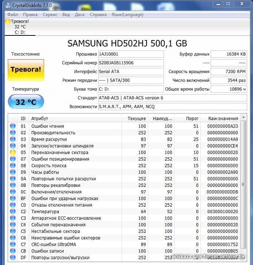This screenshot has width=253, height=265.
Task: Open the Язык(Language) menu
Action: tap(127, 15)
